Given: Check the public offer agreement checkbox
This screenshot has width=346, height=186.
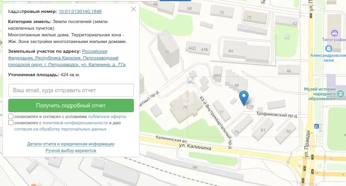Looking at the screenshot, I should pyautogui.click(x=11, y=116).
